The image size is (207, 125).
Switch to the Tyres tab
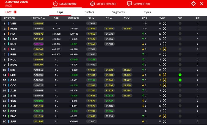pyautogui.click(x=147, y=12)
